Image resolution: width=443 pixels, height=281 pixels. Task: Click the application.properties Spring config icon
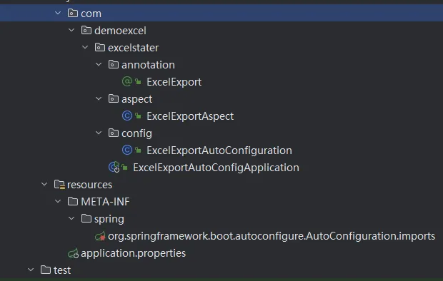[73, 253]
